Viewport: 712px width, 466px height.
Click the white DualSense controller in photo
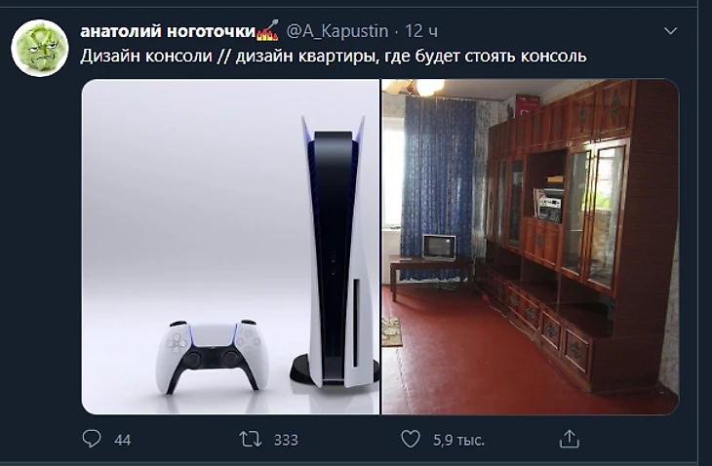pyautogui.click(x=213, y=356)
